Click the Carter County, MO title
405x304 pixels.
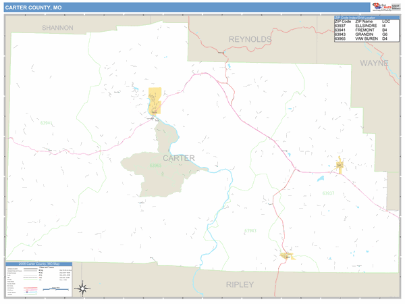[x=34, y=7]
